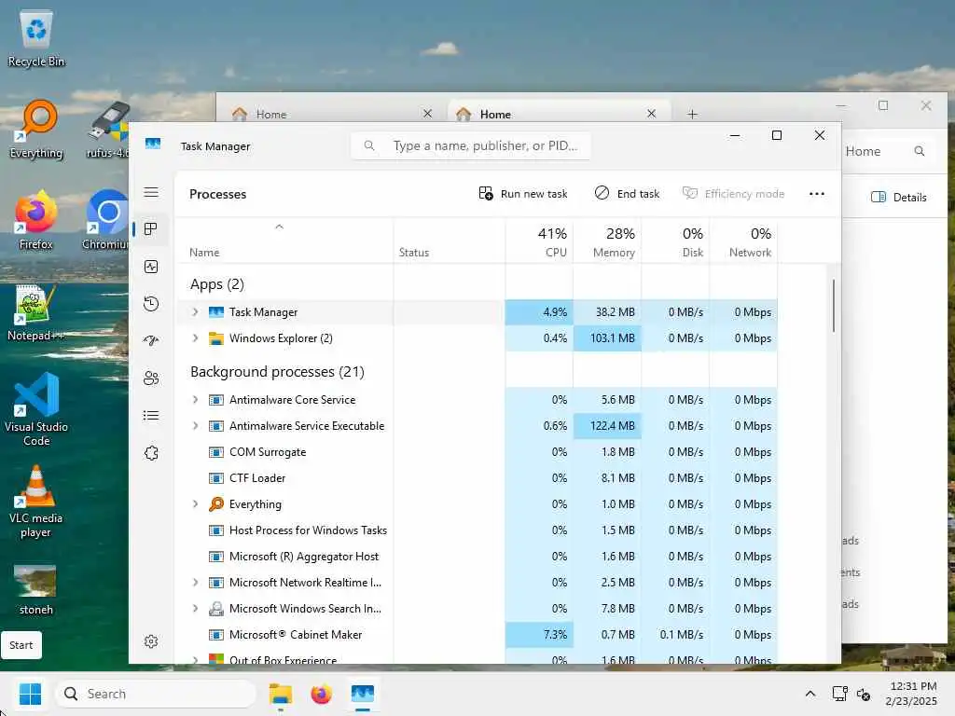This screenshot has height=716, width=955.
Task: Click Run new task
Action: pyautogui.click(x=523, y=194)
